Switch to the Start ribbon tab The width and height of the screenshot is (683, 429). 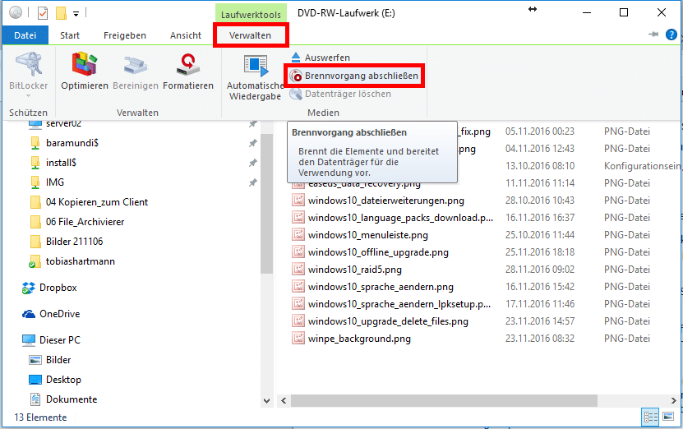[70, 35]
